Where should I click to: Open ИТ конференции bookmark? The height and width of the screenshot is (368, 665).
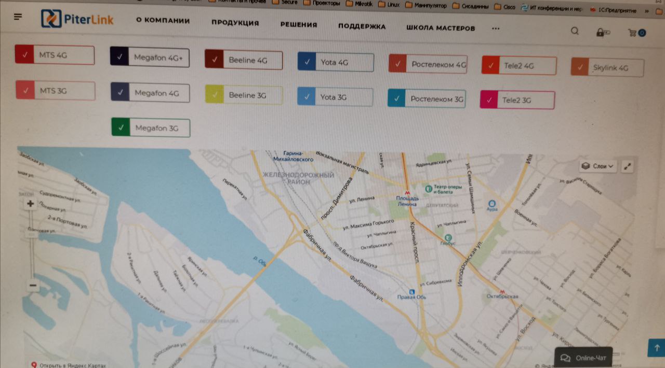pyautogui.click(x=552, y=8)
